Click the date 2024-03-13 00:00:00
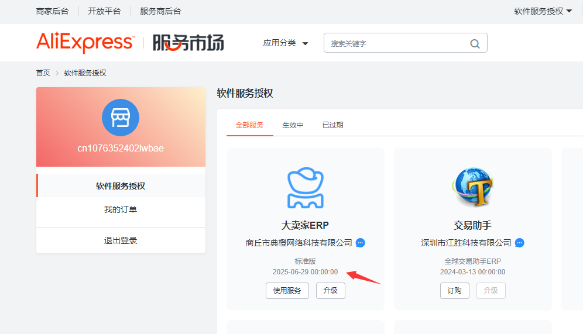The height and width of the screenshot is (334, 583). pos(472,272)
